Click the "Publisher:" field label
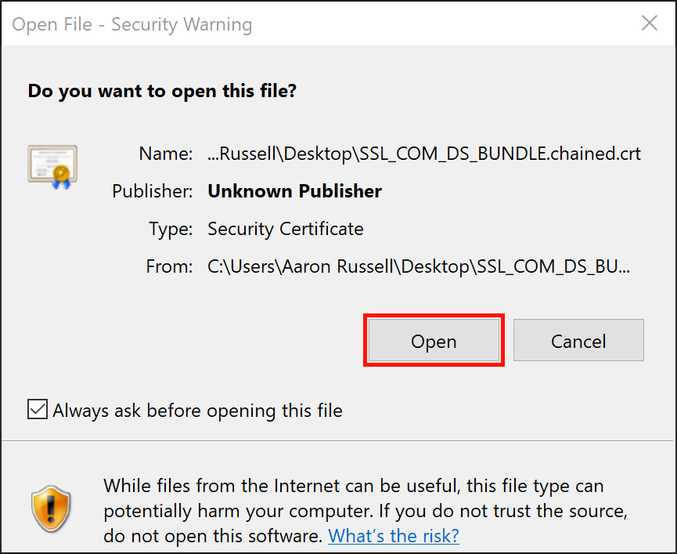This screenshot has width=677, height=554. click(x=153, y=191)
